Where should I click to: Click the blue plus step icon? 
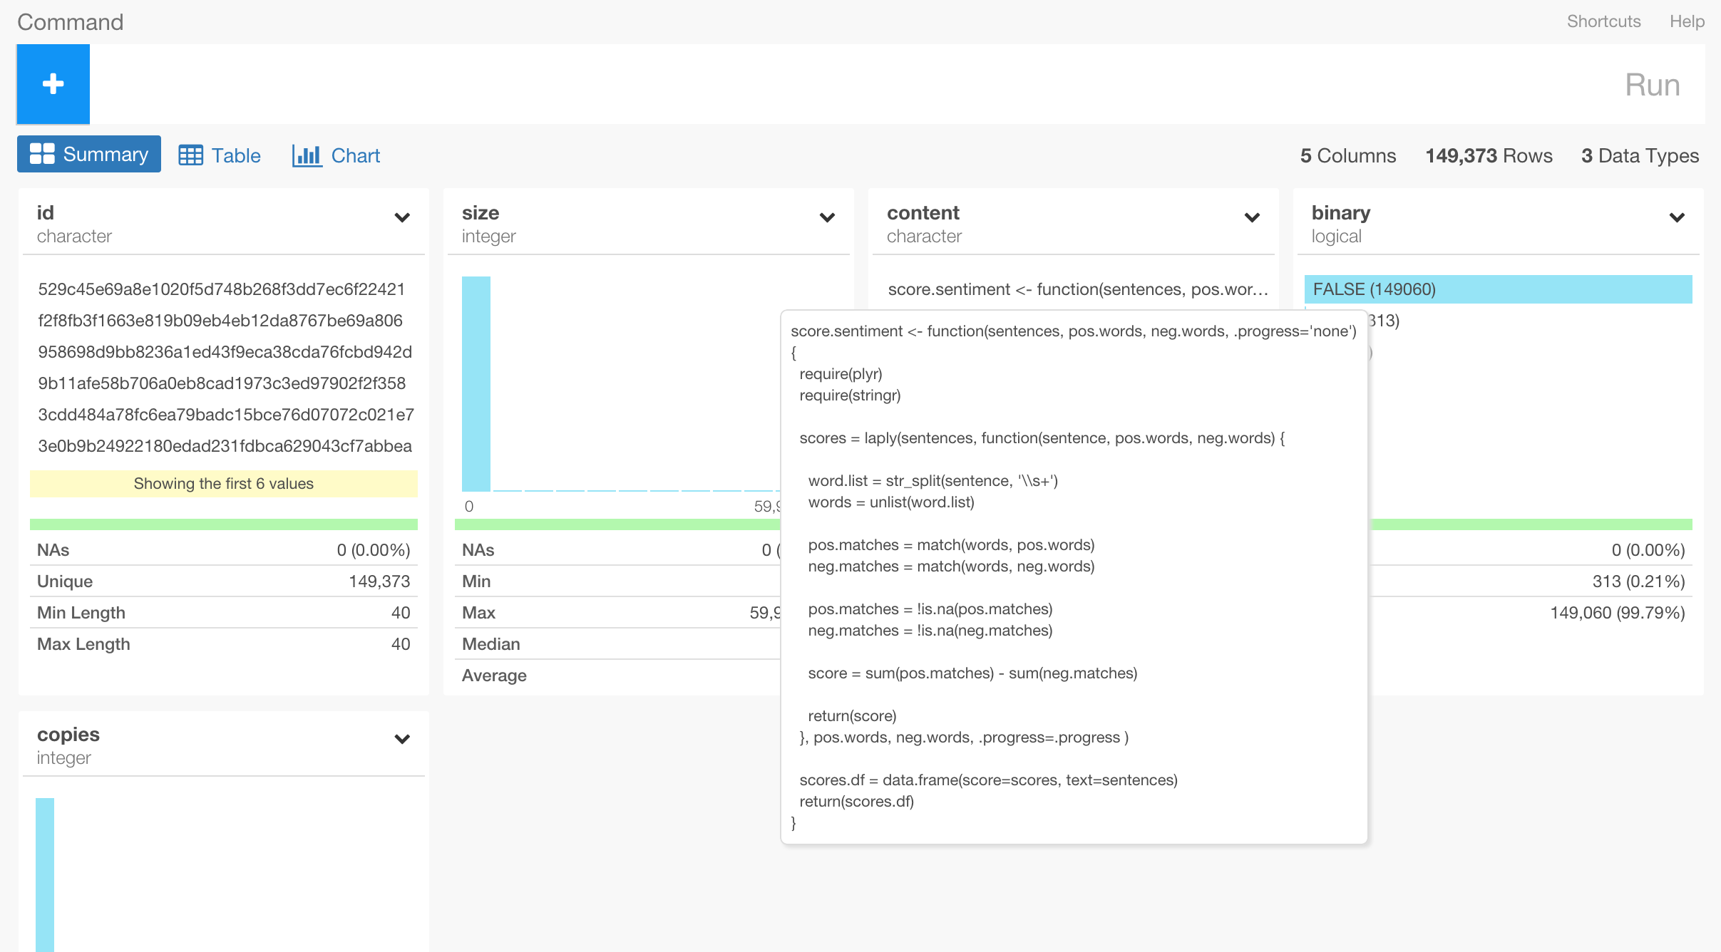[53, 84]
